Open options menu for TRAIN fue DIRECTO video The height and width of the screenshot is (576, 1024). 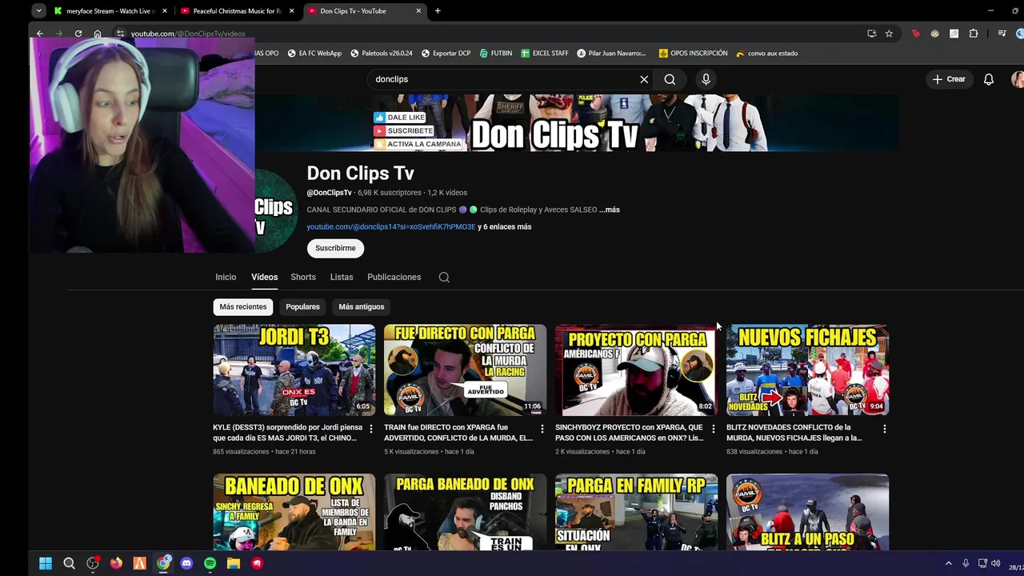542,429
